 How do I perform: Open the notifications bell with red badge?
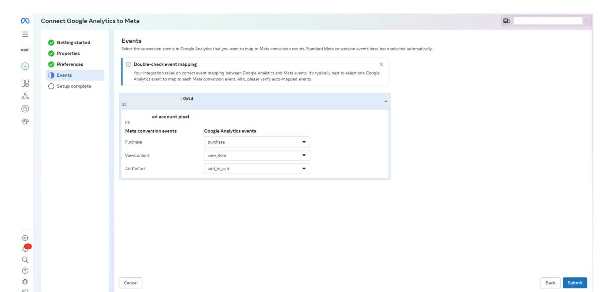(x=25, y=249)
